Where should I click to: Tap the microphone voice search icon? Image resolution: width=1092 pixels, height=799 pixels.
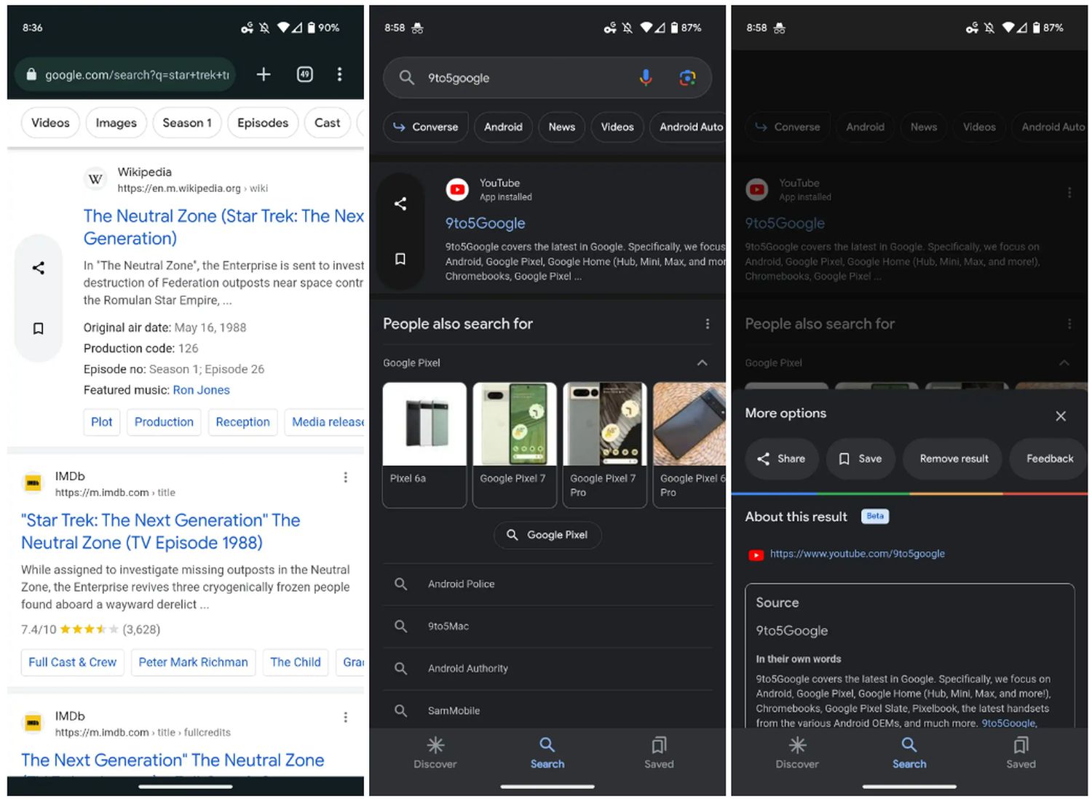click(645, 78)
